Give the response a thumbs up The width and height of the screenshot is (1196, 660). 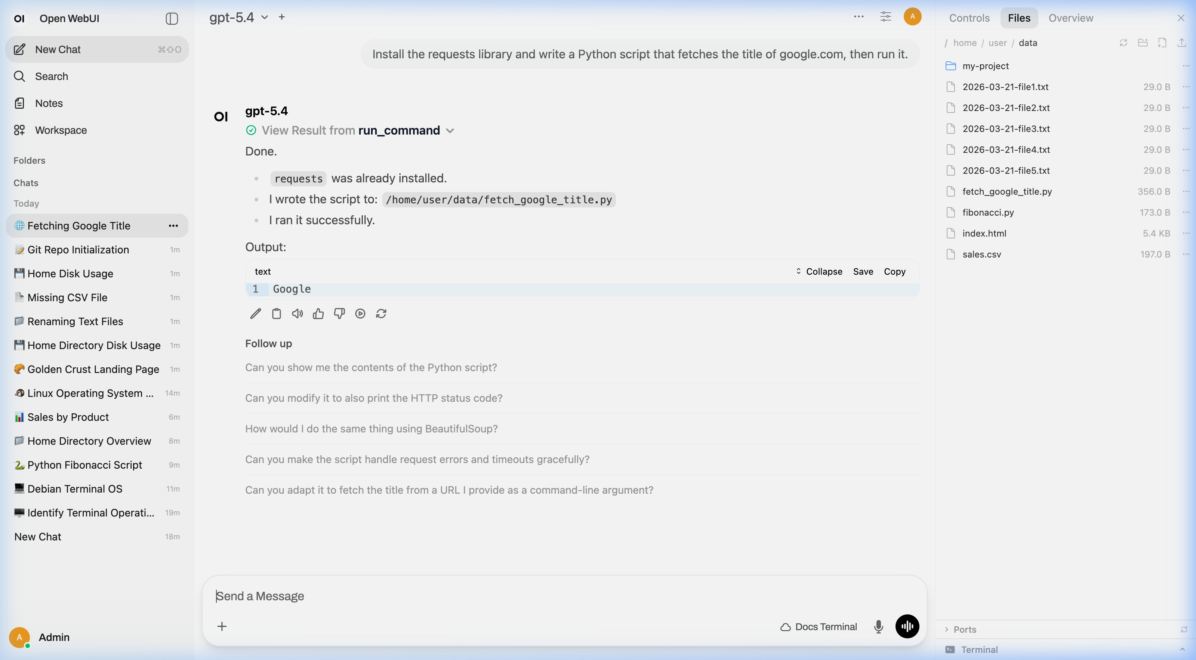coord(318,313)
